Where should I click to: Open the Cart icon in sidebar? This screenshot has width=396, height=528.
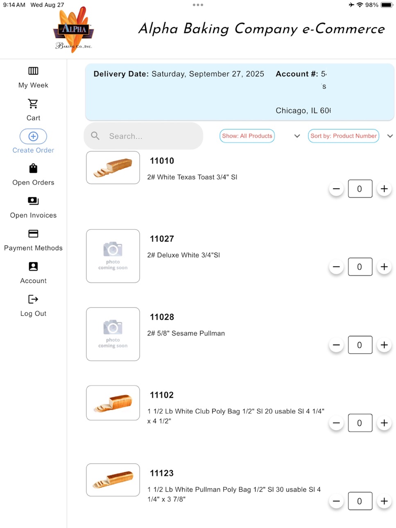pyautogui.click(x=33, y=104)
